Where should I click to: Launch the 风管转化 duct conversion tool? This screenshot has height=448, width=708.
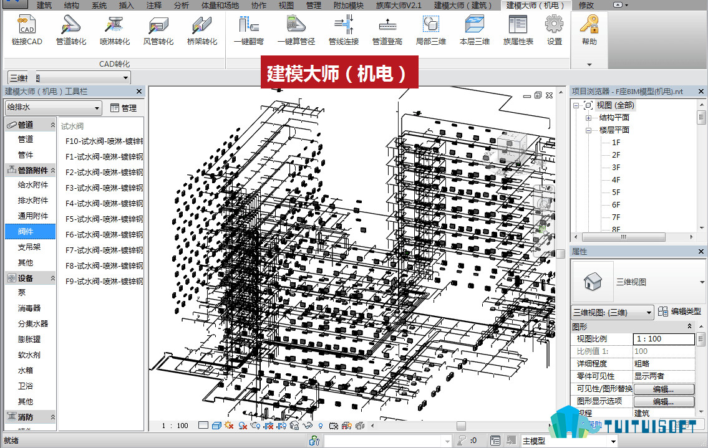point(158,31)
